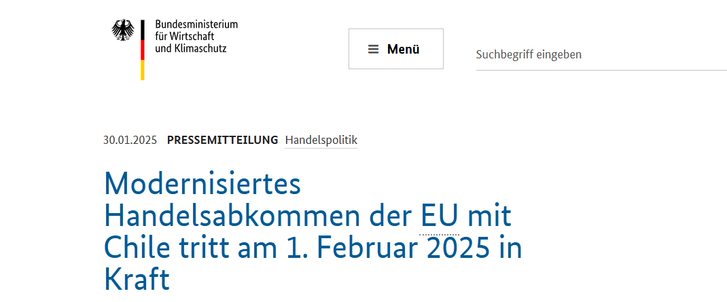Click the word "Modernisiertes" in headline
The width and height of the screenshot is (727, 302).
pos(202,184)
